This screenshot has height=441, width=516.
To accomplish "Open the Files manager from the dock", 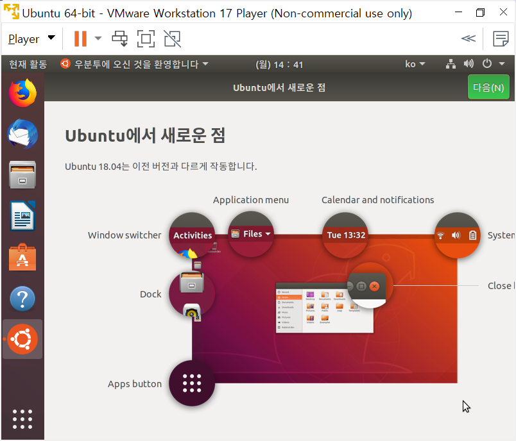I will (22, 175).
